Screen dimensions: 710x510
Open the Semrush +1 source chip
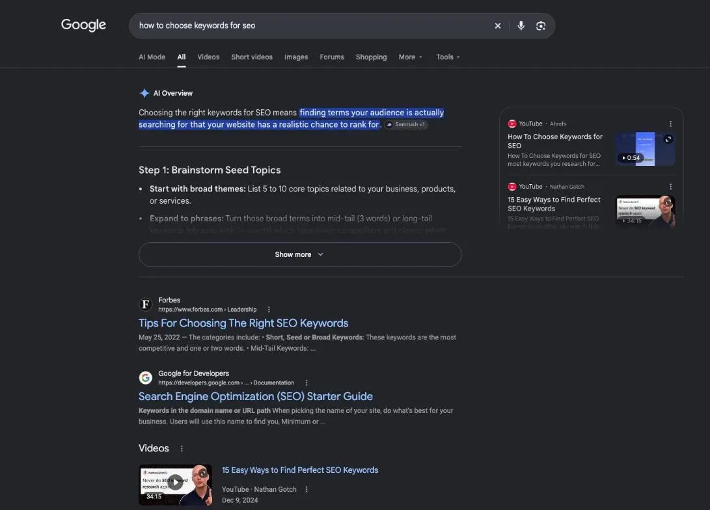pos(406,124)
